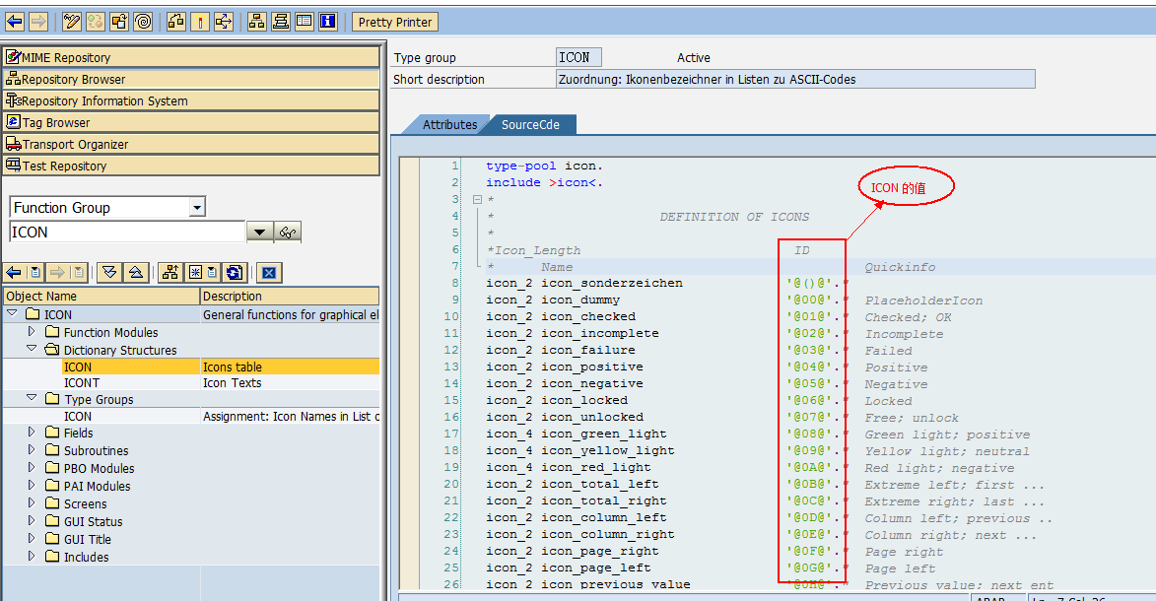Collapse the Dictionary Structures folder
The image size is (1156, 601).
tap(31, 349)
